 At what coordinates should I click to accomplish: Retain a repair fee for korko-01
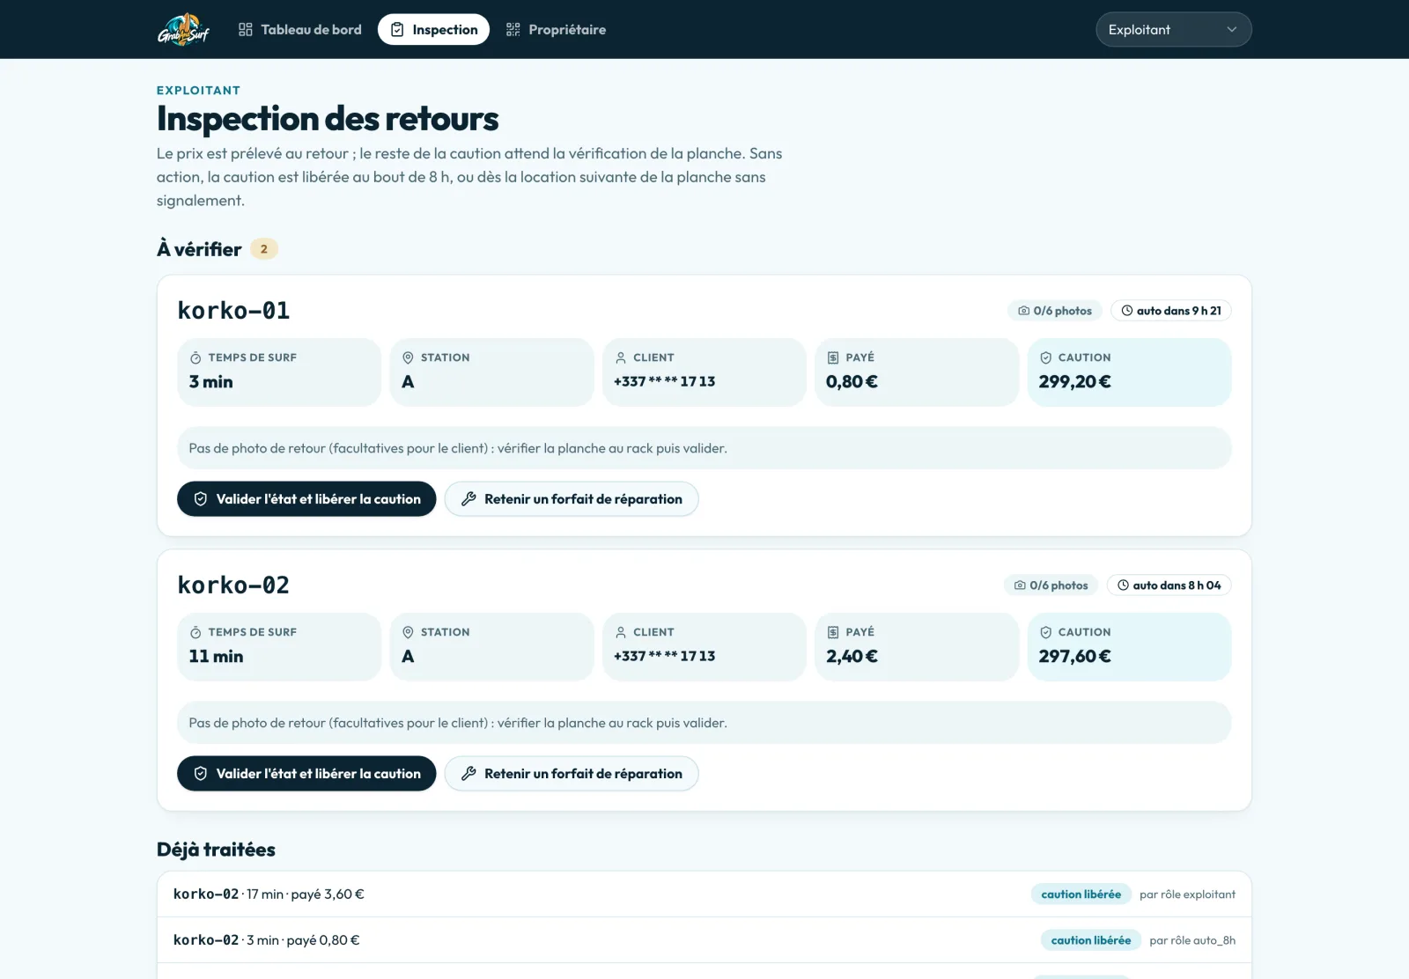click(572, 499)
